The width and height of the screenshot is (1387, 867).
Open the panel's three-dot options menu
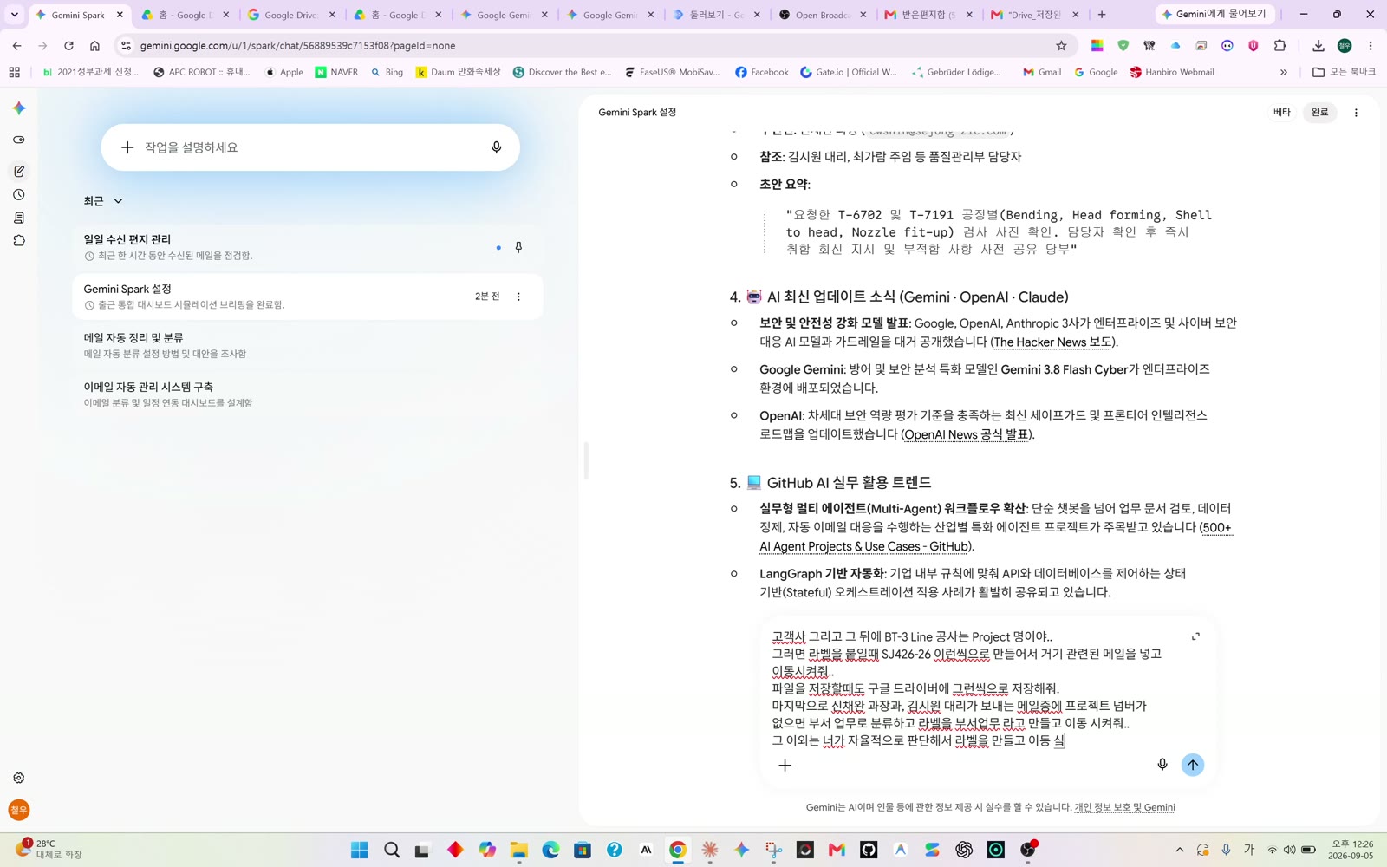coord(1356,112)
